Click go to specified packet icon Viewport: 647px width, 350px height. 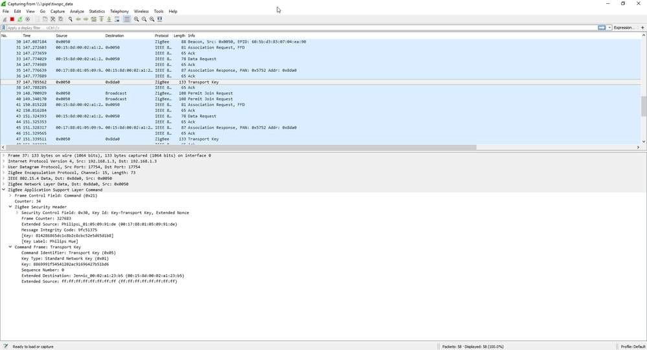click(x=94, y=19)
